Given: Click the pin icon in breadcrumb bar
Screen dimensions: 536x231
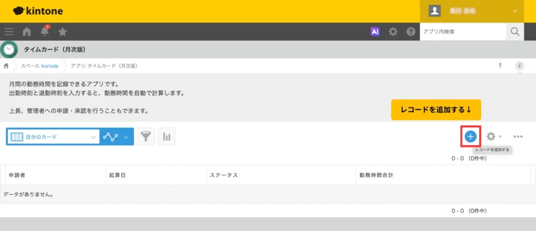Looking at the screenshot, I should coord(500,66).
